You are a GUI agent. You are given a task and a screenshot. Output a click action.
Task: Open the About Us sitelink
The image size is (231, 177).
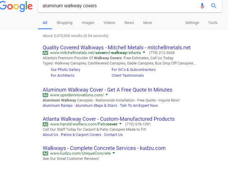pyautogui.click(x=50, y=135)
